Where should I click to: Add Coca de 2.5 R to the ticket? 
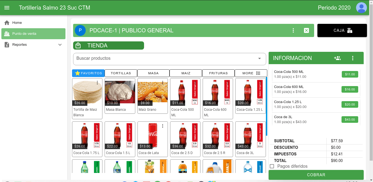pos(218,139)
